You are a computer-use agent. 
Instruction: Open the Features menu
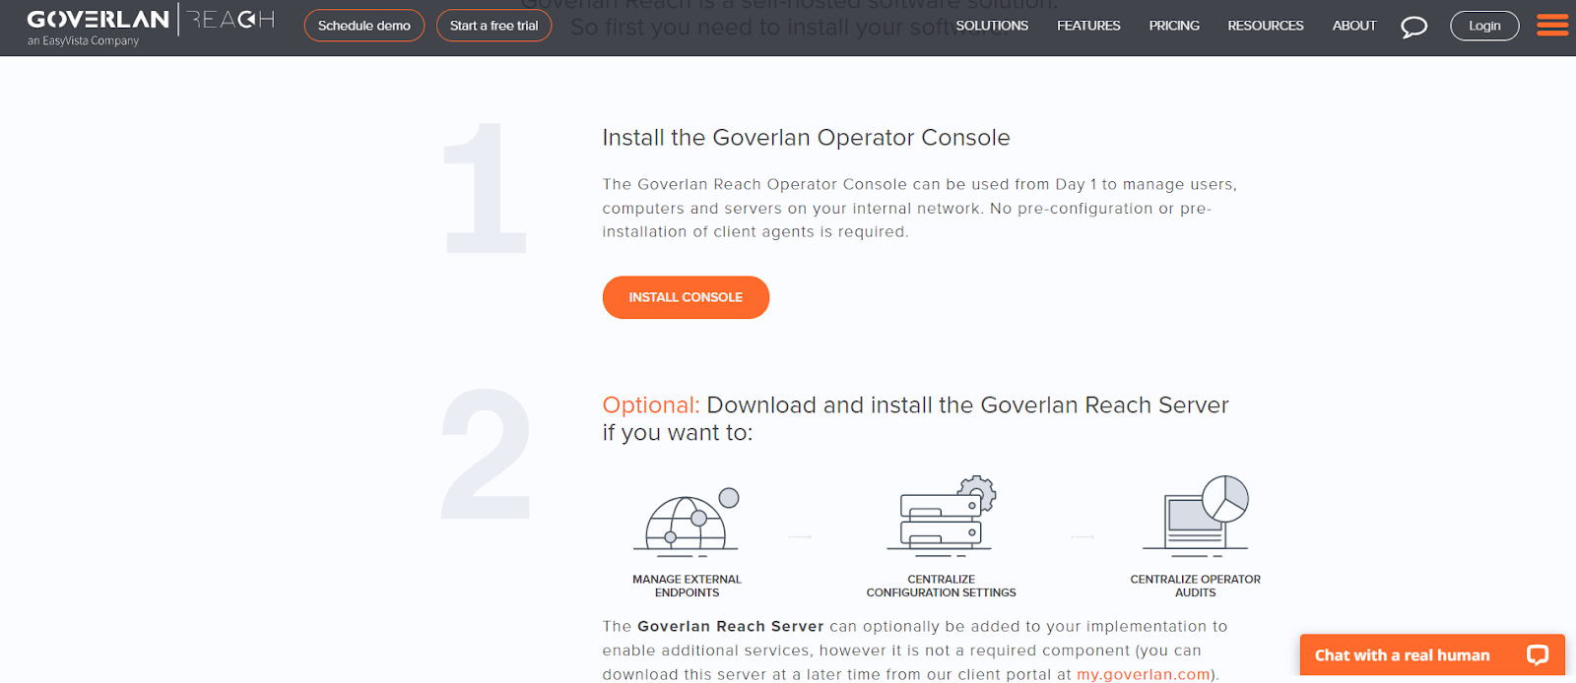pyautogui.click(x=1088, y=26)
